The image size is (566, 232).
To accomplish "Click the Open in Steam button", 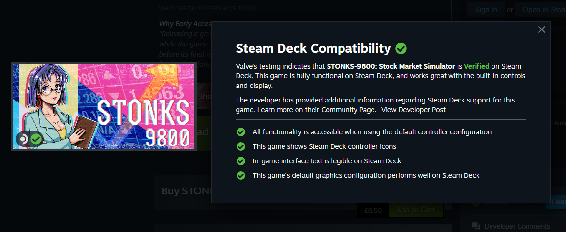I will pos(540,10).
